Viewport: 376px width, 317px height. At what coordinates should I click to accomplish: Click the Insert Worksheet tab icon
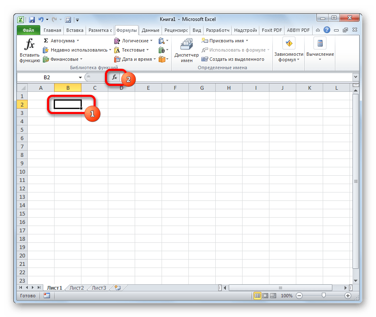pyautogui.click(x=117, y=288)
